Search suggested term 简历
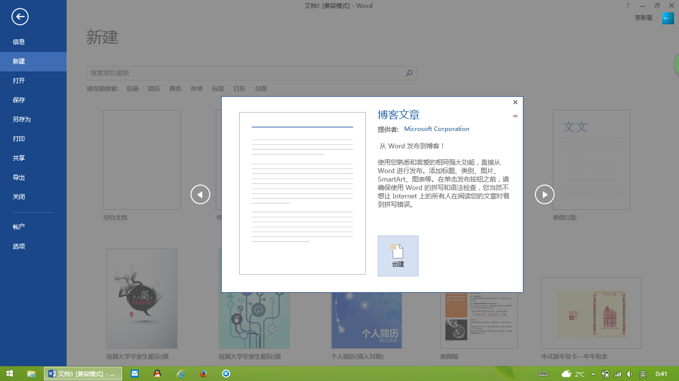679x381 pixels. click(x=154, y=89)
